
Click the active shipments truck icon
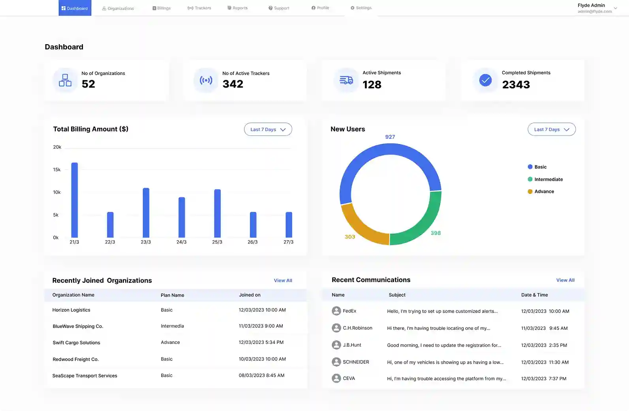[x=346, y=80]
